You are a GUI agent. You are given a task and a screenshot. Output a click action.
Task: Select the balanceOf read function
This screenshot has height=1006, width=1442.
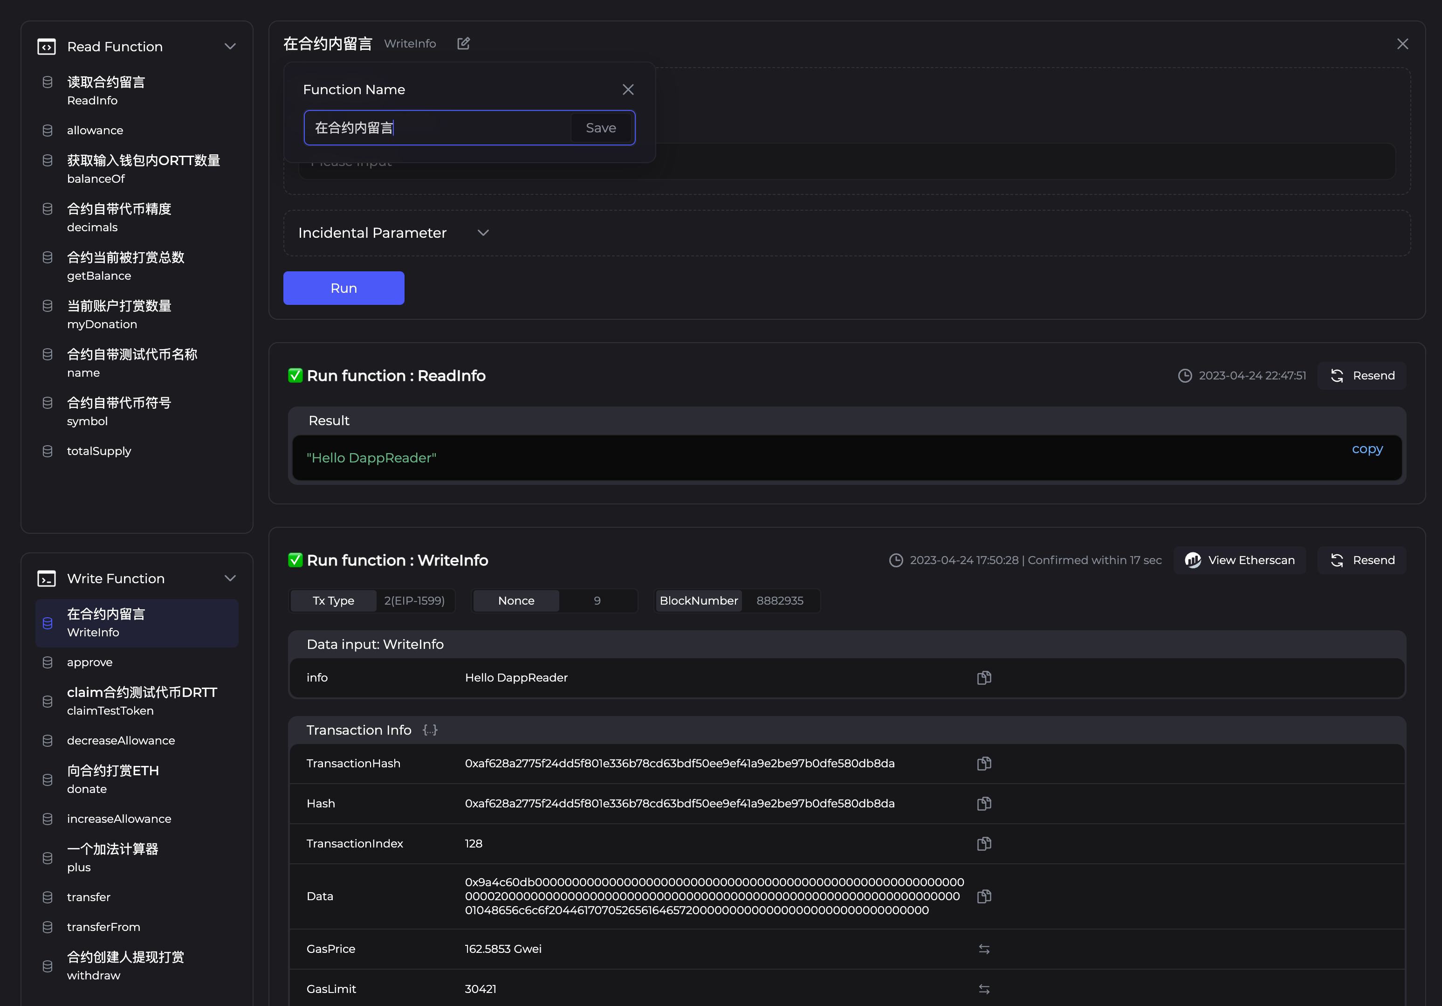[143, 170]
